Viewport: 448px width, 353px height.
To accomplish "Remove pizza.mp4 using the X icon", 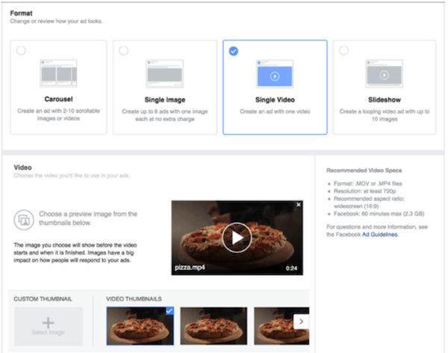I will (299, 205).
